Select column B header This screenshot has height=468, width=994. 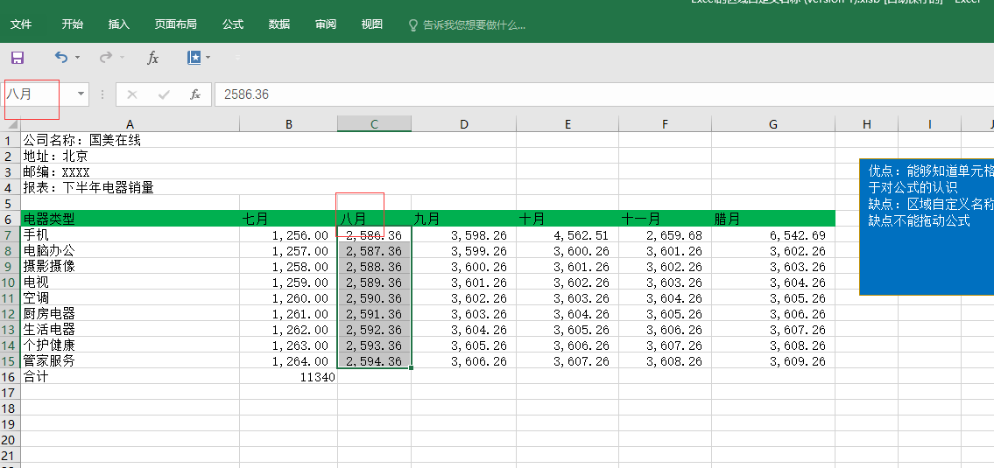288,124
